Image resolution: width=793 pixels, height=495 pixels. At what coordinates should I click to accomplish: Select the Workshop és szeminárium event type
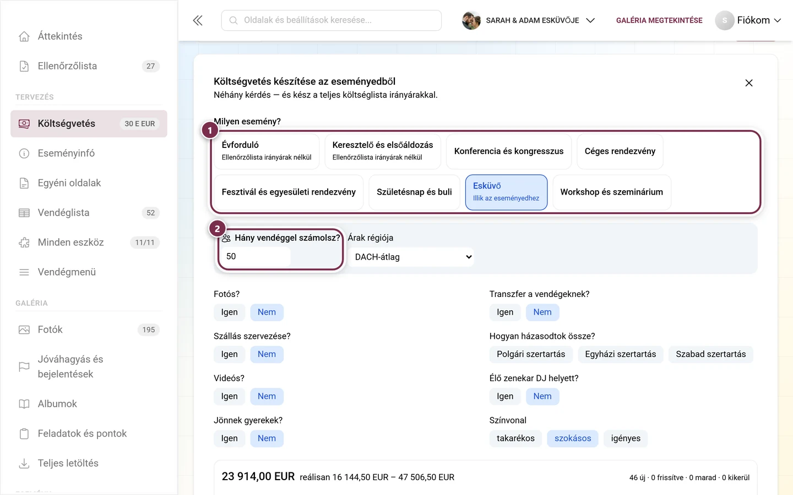[x=612, y=193]
